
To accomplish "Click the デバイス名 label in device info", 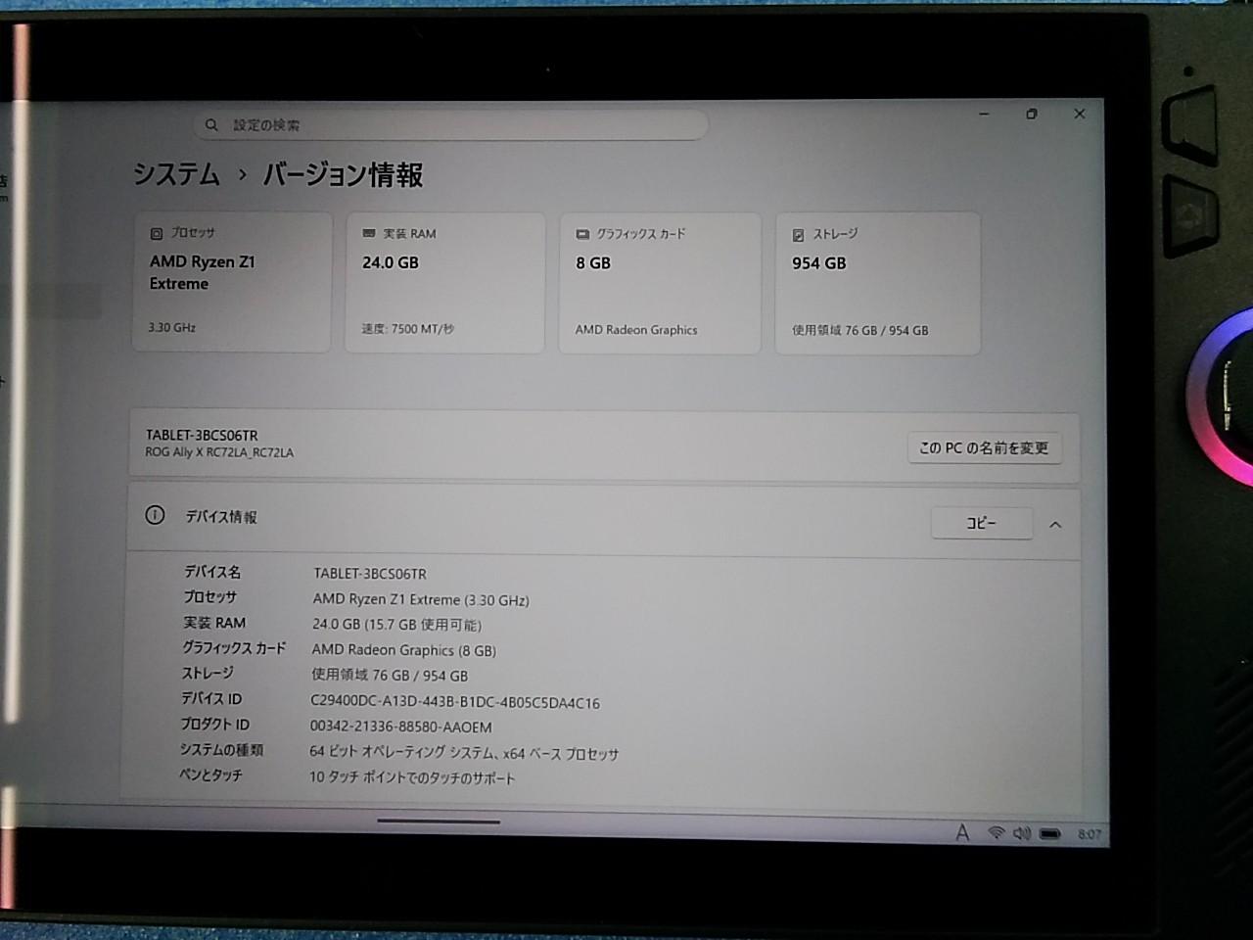I will click(212, 572).
